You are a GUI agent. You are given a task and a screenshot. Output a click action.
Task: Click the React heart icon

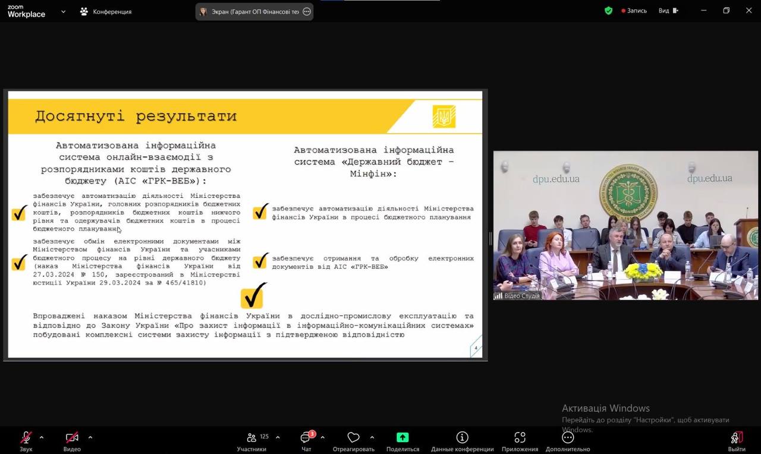[353, 438]
